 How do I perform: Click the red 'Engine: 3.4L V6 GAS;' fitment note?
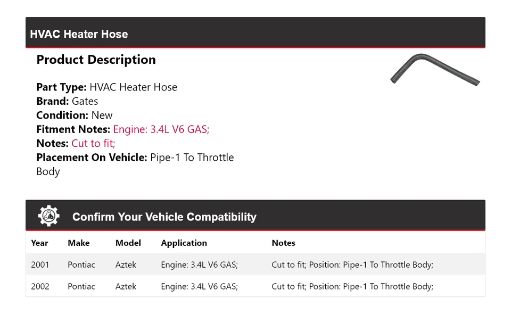pyautogui.click(x=161, y=129)
